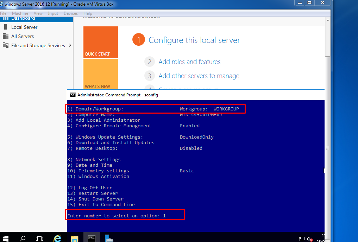
Task: Click the step 2 circle
Action: 150,62
